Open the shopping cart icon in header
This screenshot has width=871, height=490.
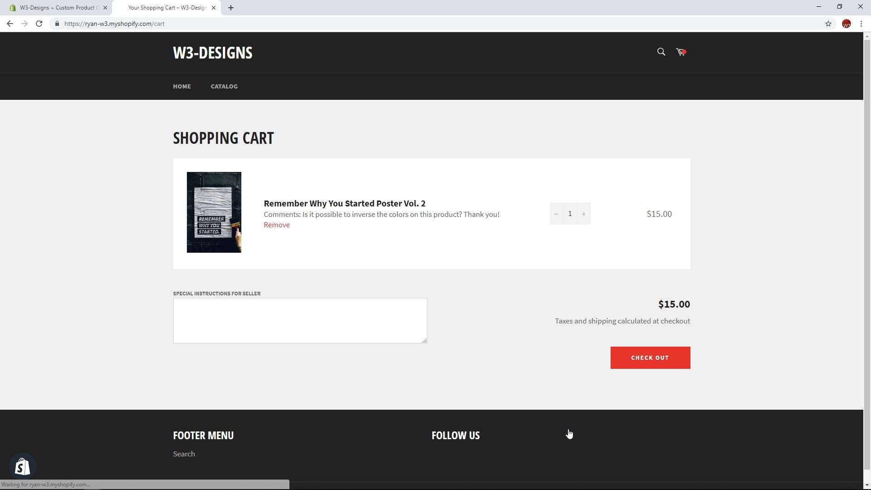681,52
